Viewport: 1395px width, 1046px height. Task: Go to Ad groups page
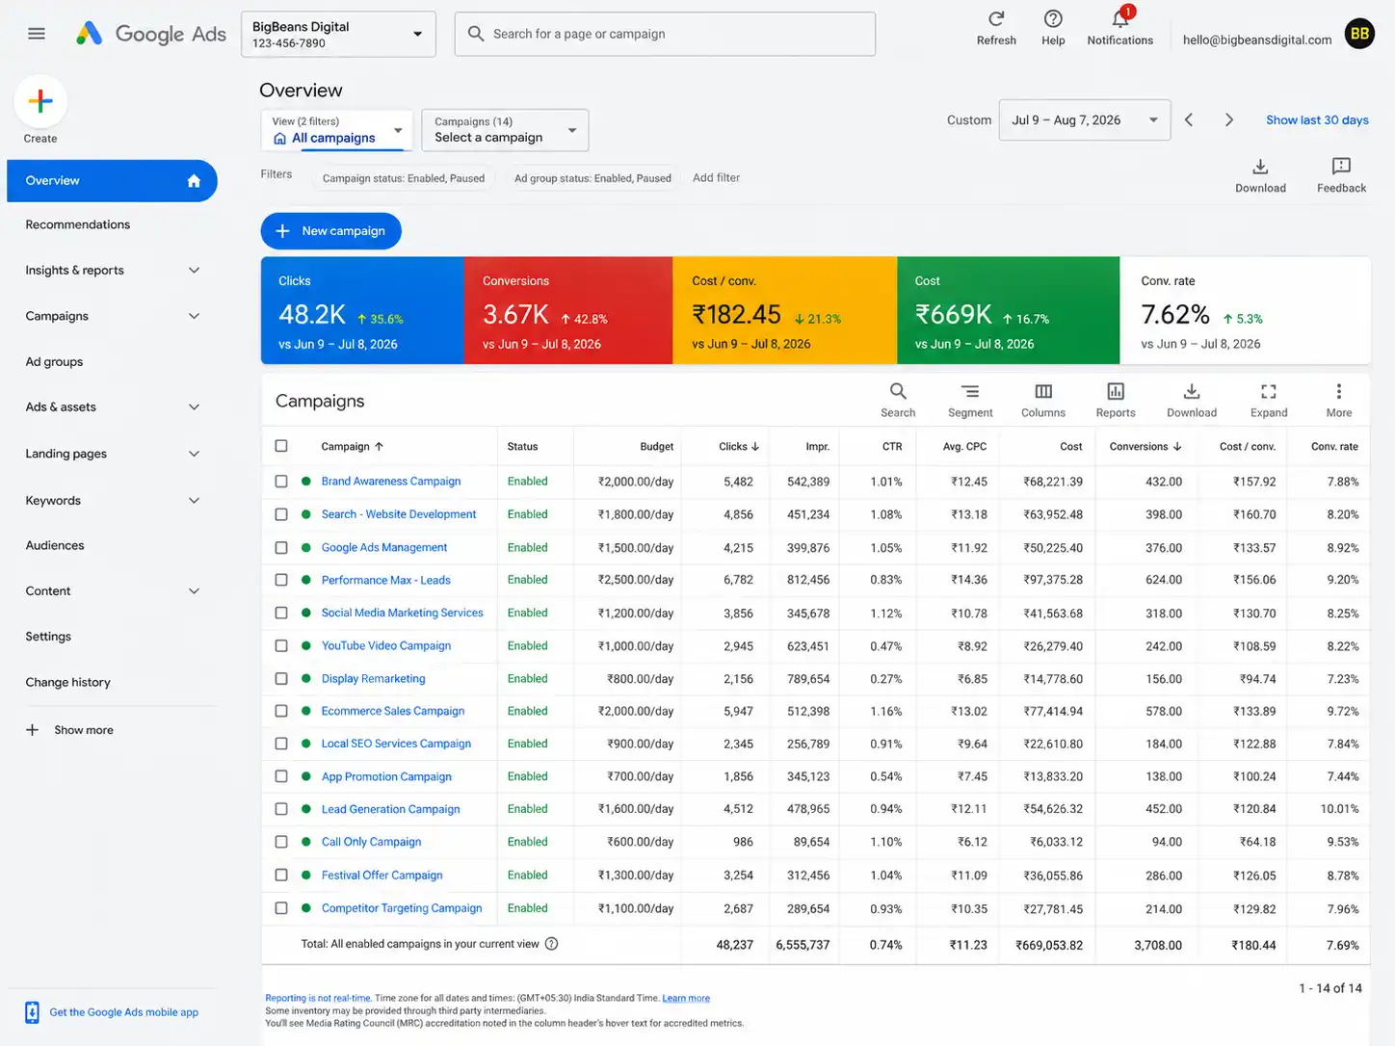[54, 362]
